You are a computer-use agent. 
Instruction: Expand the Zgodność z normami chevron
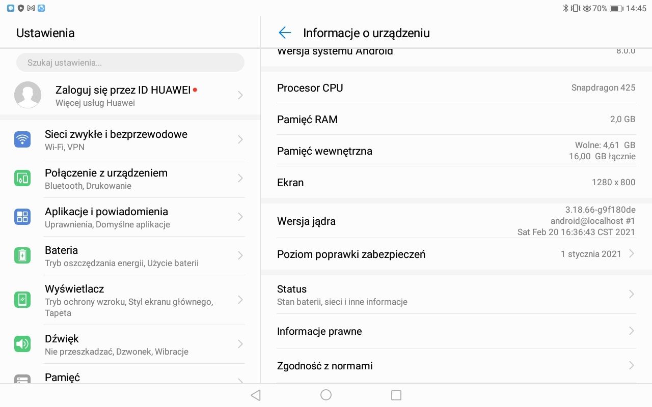pos(631,365)
